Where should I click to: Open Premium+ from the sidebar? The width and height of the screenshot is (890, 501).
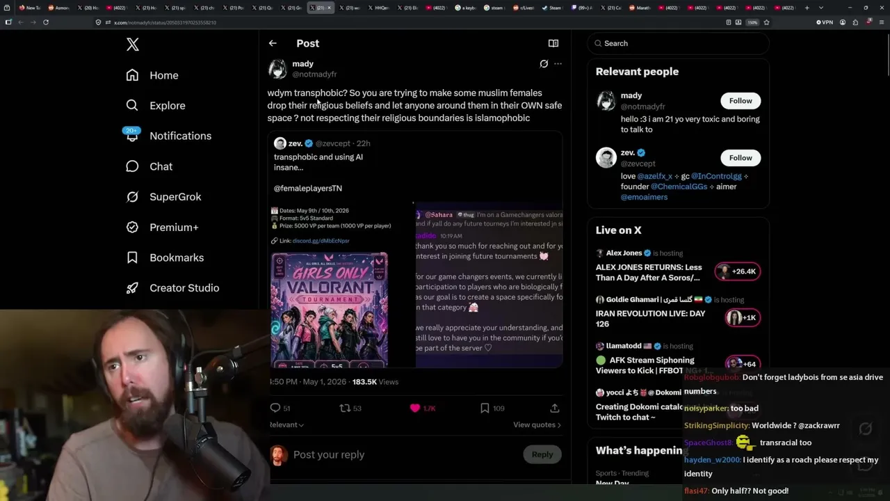tap(162, 227)
